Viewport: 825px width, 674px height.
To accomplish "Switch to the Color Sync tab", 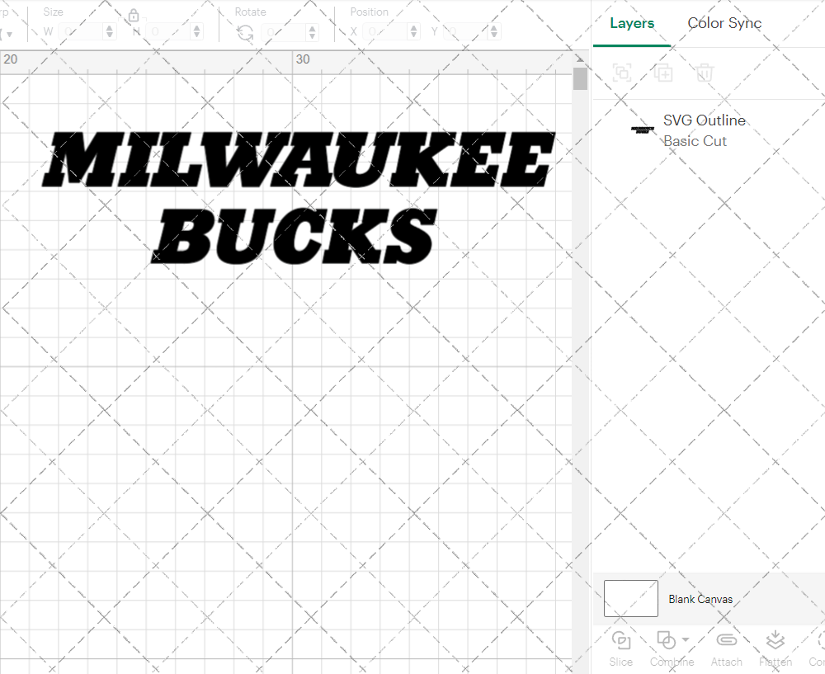I will pos(724,23).
